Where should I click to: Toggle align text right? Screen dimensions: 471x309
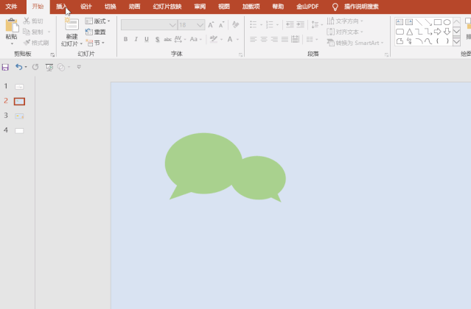274,39
